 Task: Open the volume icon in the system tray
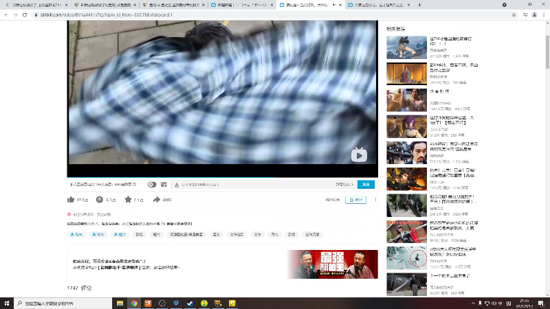[494, 304]
